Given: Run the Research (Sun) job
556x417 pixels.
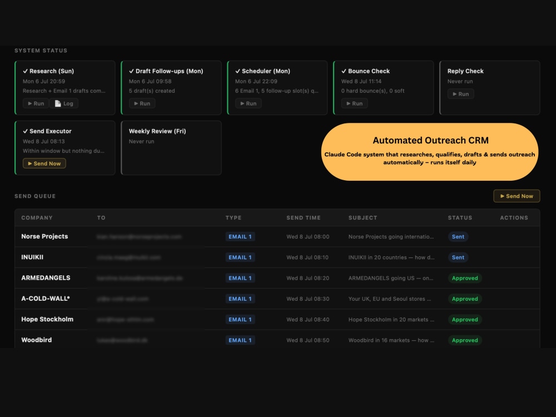Looking at the screenshot, I should tap(36, 103).
